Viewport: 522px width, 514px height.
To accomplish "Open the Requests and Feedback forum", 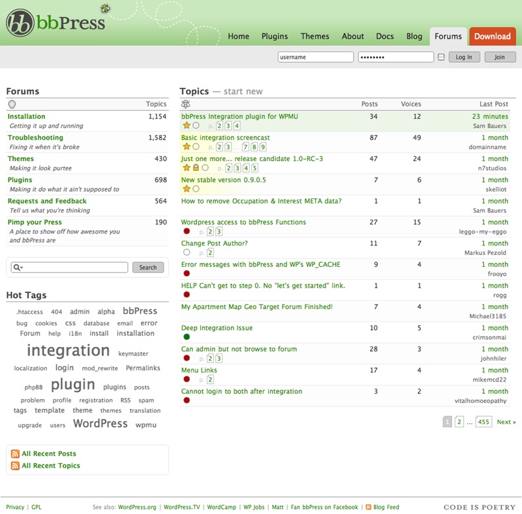I will (47, 201).
